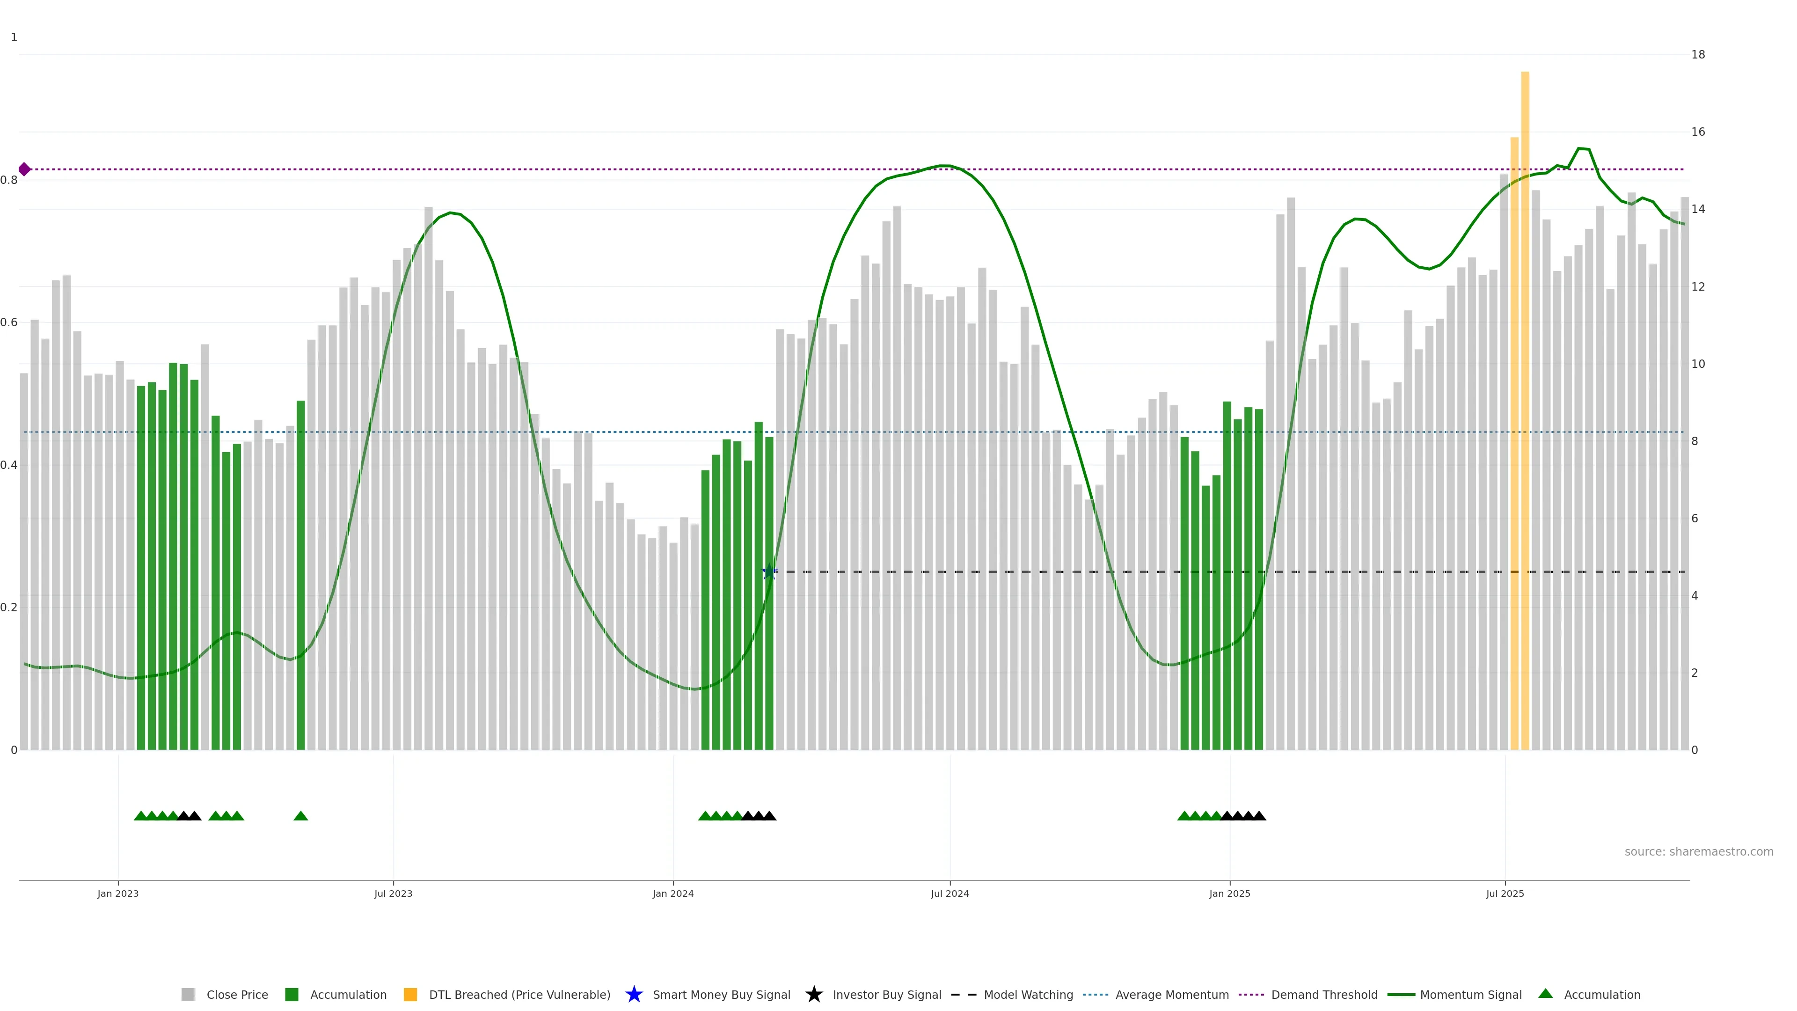Click the Jul 2025 x-axis label
Image resolution: width=1797 pixels, height=1011 pixels.
1505,893
